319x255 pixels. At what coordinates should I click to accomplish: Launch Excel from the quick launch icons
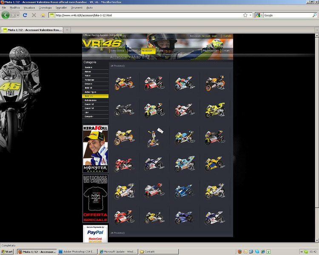[x=268, y=252]
